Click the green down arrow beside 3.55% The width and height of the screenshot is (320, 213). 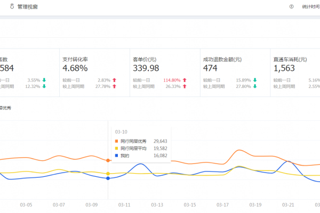point(44,80)
